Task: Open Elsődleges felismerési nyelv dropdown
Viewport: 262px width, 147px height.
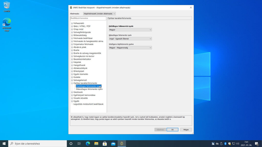Action: click(130, 30)
